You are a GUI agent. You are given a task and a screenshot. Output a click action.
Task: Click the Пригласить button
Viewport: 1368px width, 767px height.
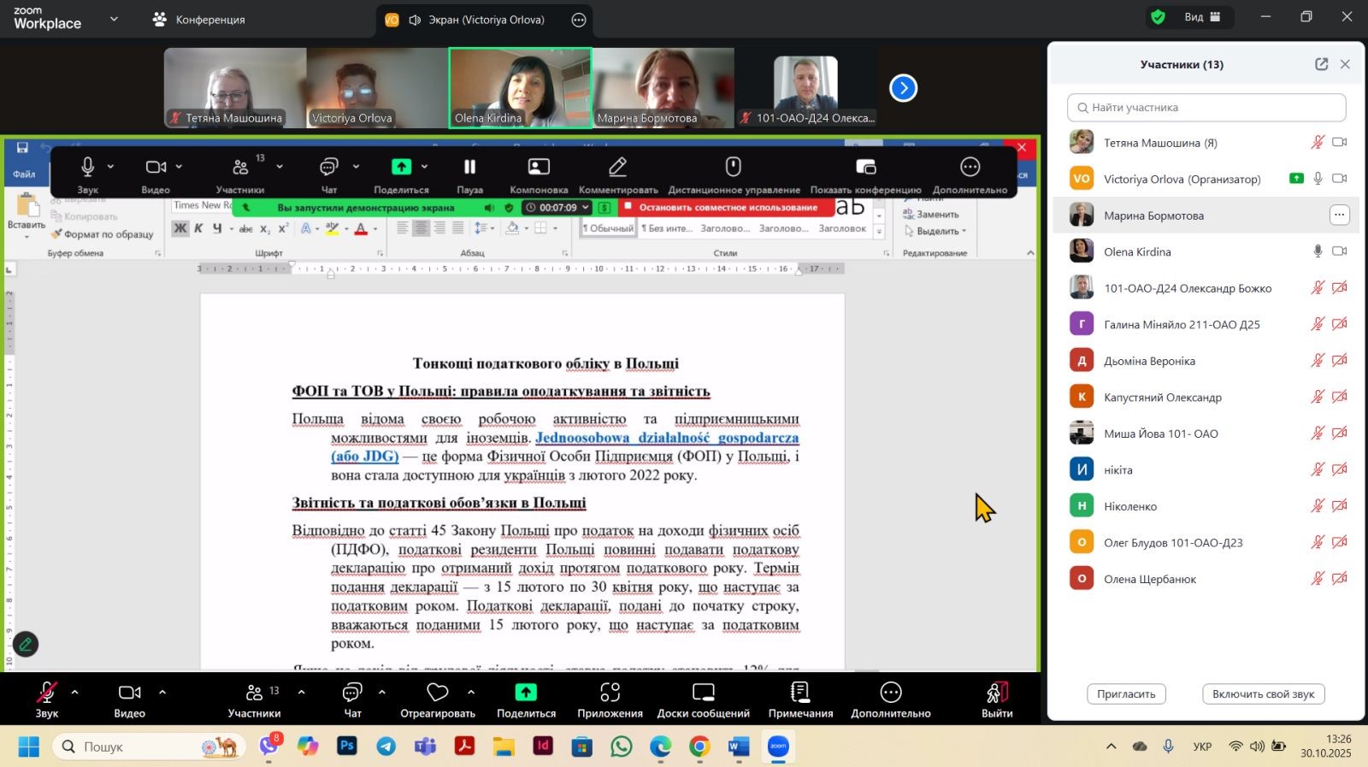pos(1126,694)
